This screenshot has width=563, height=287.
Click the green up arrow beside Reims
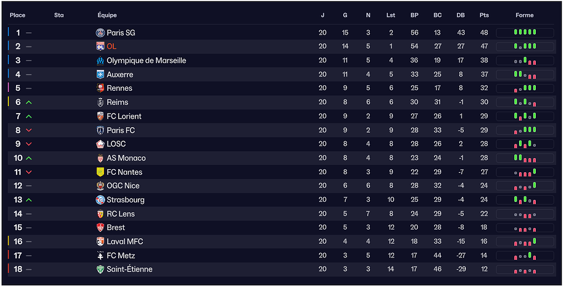[29, 102]
